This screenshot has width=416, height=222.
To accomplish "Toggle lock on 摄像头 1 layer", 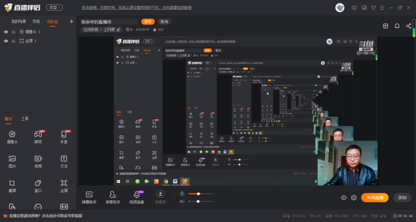I will pos(13,32).
